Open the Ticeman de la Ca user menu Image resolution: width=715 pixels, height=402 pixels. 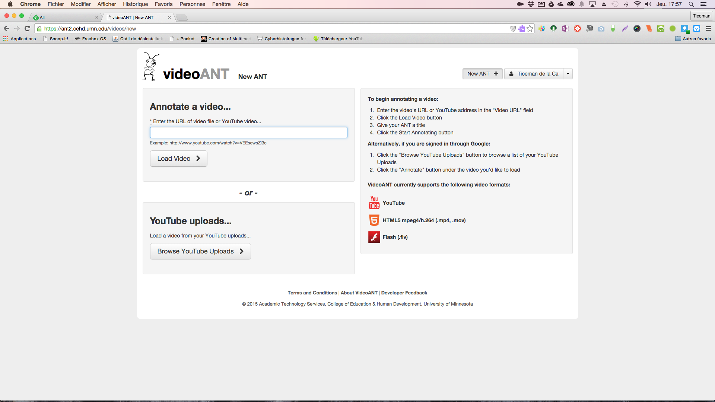pyautogui.click(x=534, y=74)
